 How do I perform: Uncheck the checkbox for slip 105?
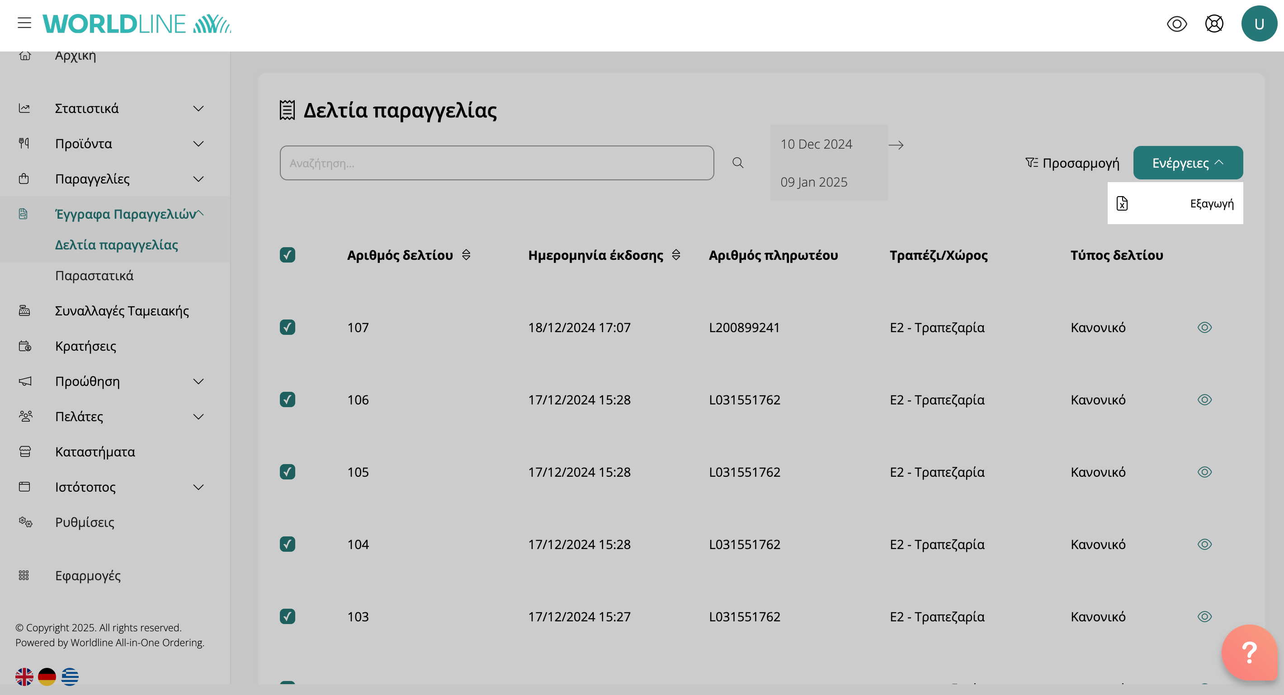click(287, 472)
